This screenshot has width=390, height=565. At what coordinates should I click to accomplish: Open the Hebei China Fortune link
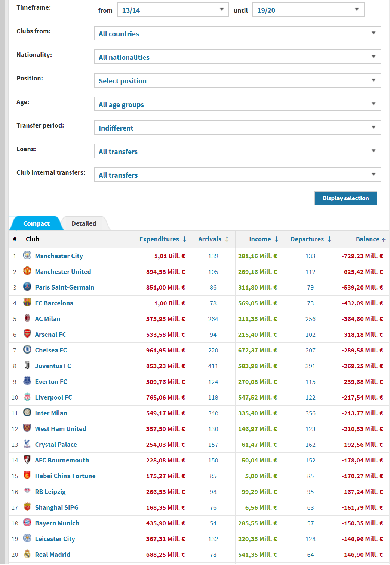(x=65, y=476)
